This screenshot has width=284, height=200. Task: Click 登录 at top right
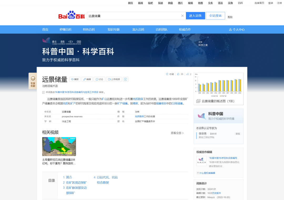271,3
